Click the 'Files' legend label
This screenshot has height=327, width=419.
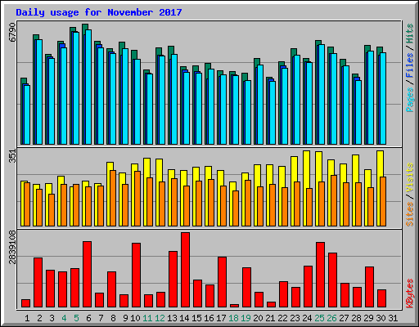[x=410, y=65]
